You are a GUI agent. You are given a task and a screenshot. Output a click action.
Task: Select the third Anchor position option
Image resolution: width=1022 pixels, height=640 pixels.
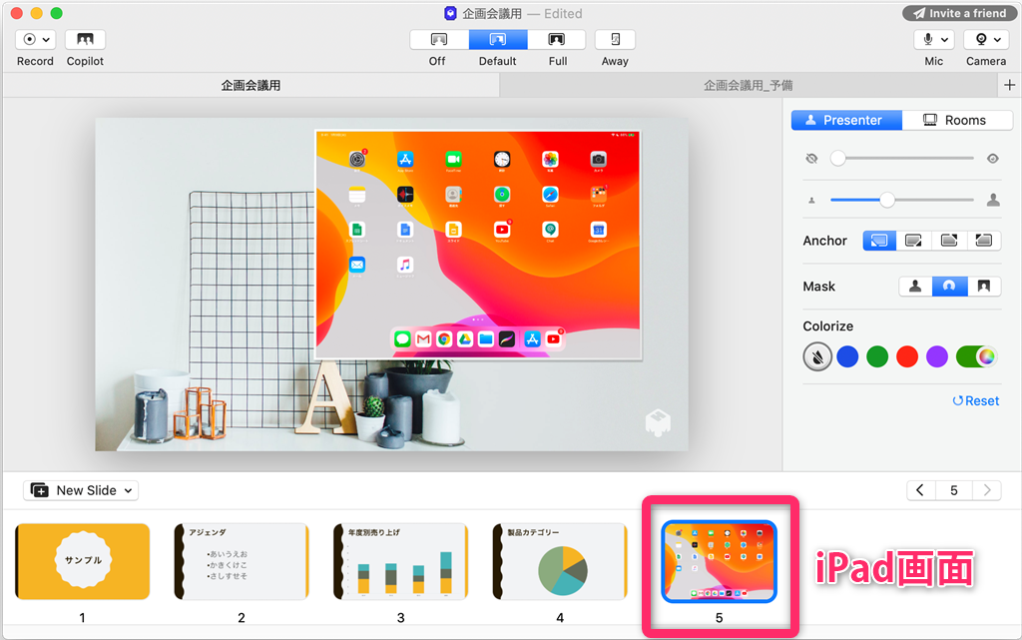(949, 241)
